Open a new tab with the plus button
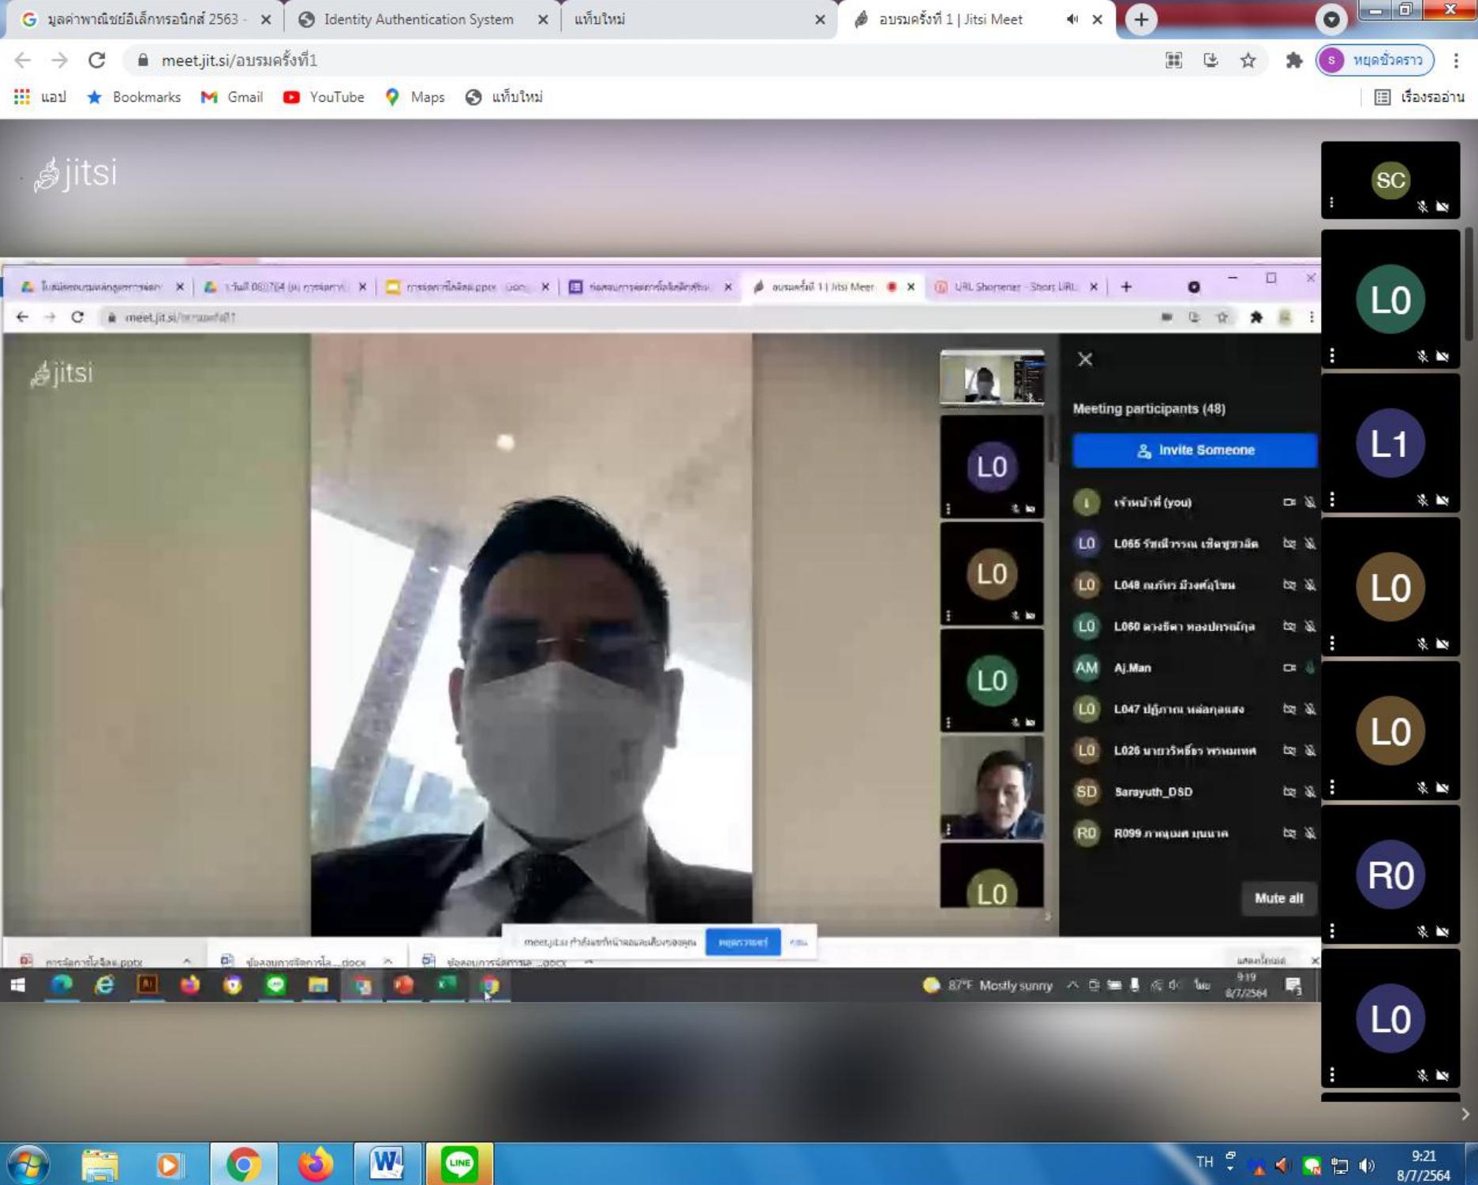1478x1185 pixels. [x=1141, y=19]
